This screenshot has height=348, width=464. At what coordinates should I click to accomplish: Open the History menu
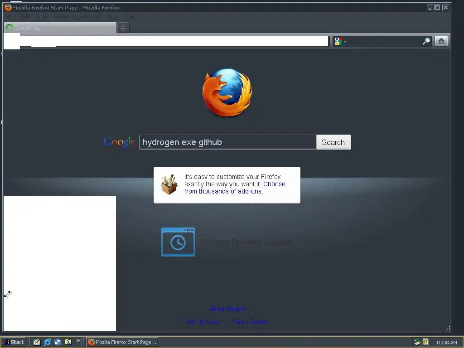point(61,17)
